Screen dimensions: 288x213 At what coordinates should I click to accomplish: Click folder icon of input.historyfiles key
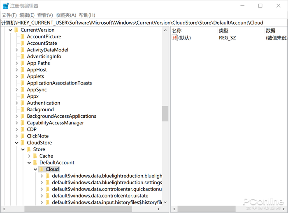coord(48,202)
